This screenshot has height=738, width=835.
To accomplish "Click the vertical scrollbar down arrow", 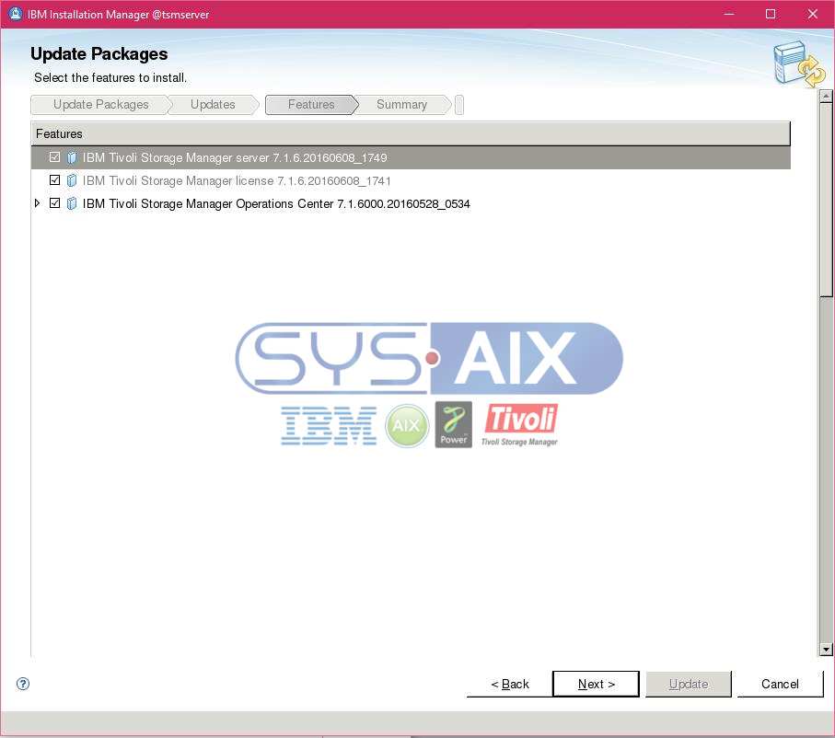I will coord(826,649).
